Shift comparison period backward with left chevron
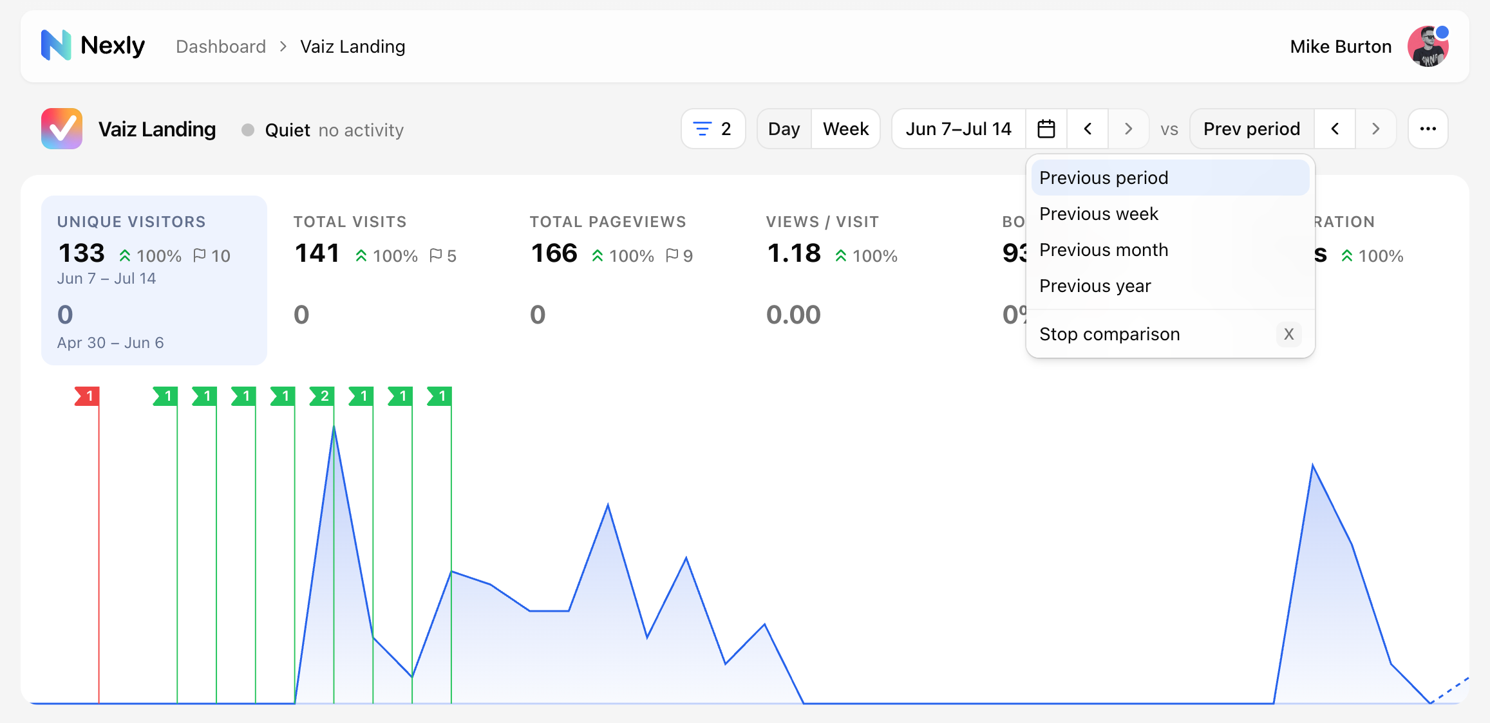This screenshot has width=1490, height=723. (1335, 129)
